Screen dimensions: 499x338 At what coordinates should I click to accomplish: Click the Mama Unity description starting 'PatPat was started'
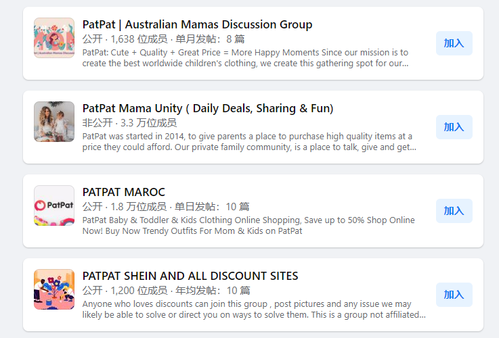(x=248, y=142)
